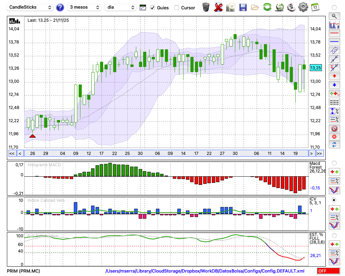Click the green dollar sign globe icon

279,7
